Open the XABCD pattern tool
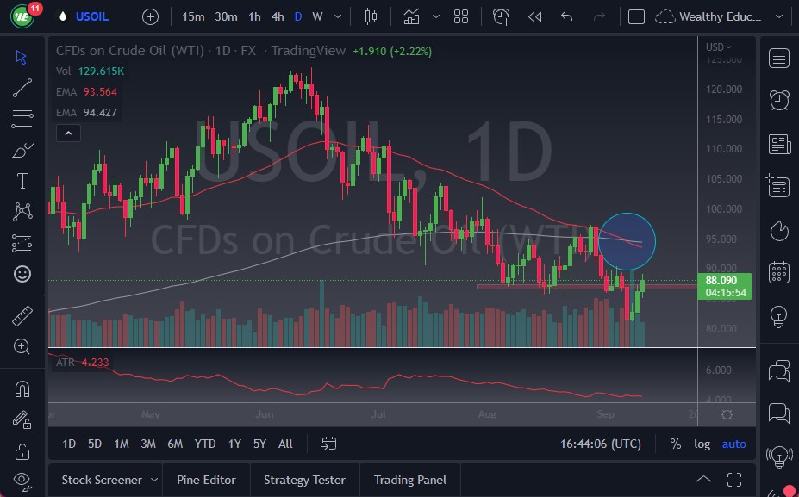The image size is (799, 497). coord(22,211)
